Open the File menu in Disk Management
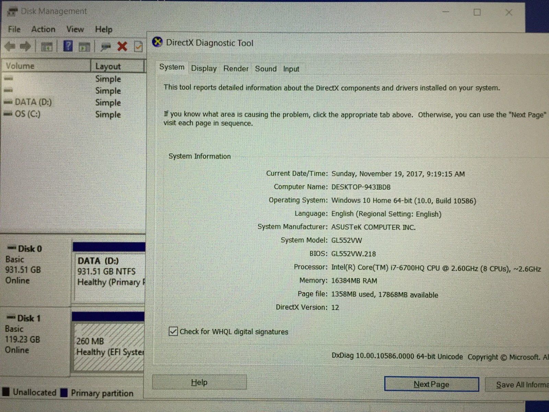 coord(14,29)
